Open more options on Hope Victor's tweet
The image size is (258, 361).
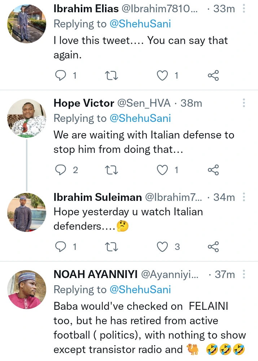244,103
